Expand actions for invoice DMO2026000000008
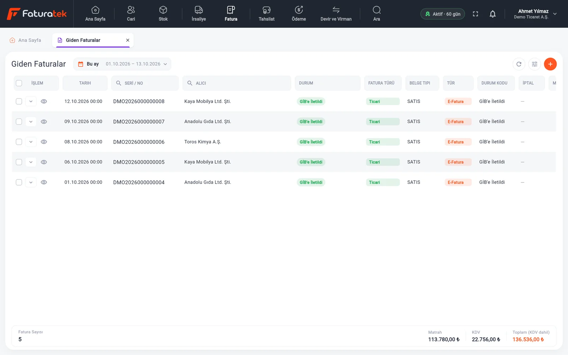Screen dimensions: 568x355 coord(31,102)
